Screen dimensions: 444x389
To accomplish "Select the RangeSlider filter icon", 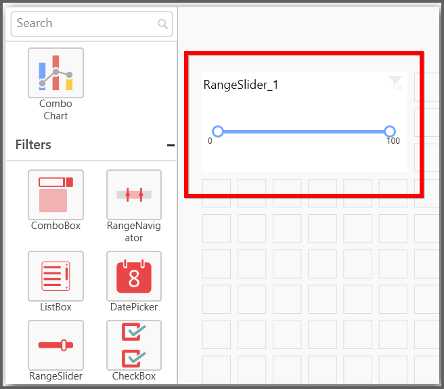I will [56, 345].
